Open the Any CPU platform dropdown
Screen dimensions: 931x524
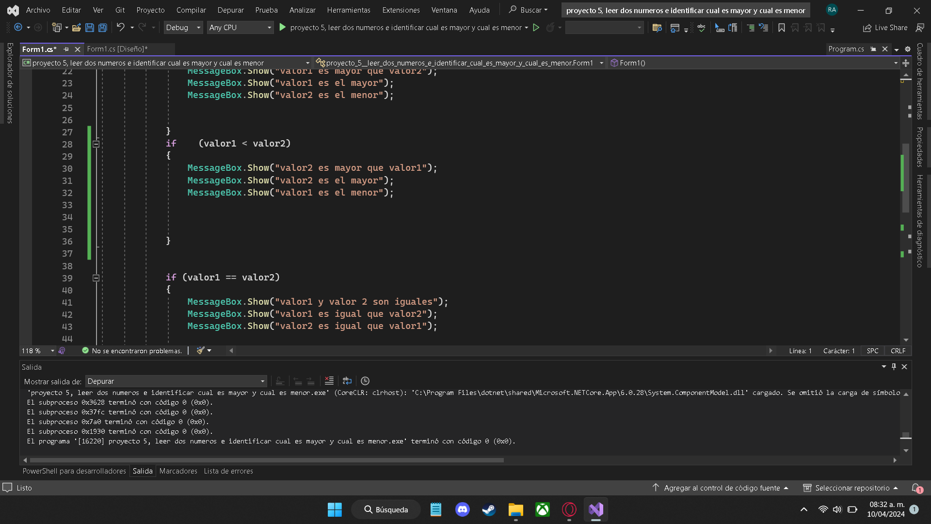click(240, 28)
